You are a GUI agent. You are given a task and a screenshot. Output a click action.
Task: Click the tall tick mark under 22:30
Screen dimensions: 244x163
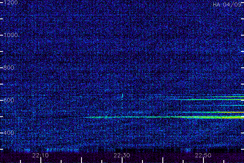pyautogui.click(x=122, y=160)
